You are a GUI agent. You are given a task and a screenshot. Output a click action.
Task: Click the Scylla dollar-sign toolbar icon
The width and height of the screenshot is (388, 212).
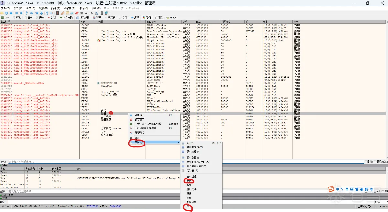click(x=57, y=13)
